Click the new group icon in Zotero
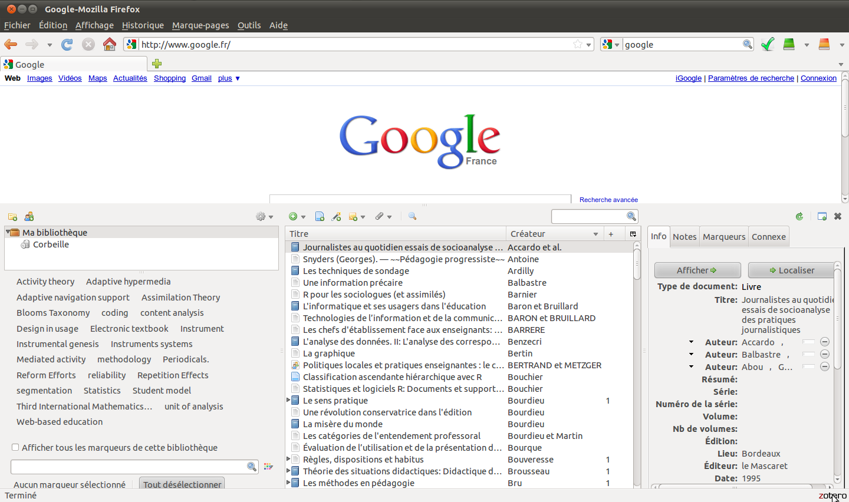This screenshot has width=849, height=502. click(x=29, y=217)
